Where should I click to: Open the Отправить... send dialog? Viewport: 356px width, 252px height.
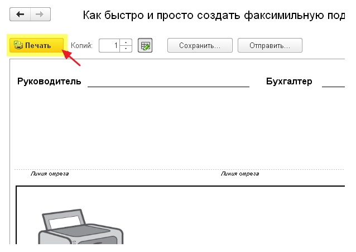(x=270, y=45)
